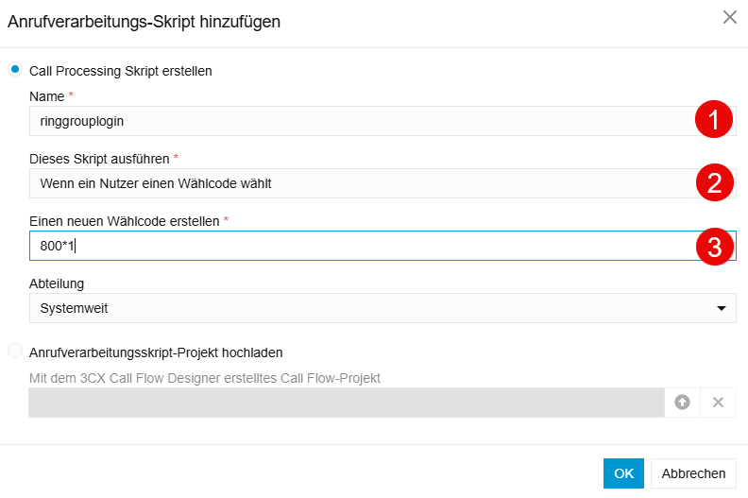Viewport: 748px width, 498px height.
Task: Clear the uploaded project file with the X icon
Action: (x=718, y=403)
